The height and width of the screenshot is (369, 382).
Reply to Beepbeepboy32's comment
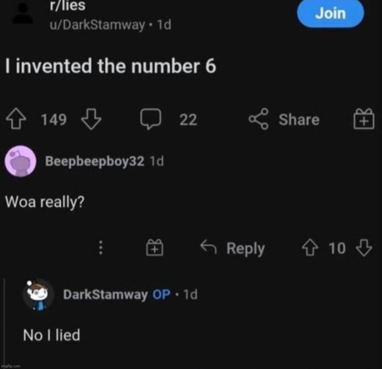click(232, 248)
